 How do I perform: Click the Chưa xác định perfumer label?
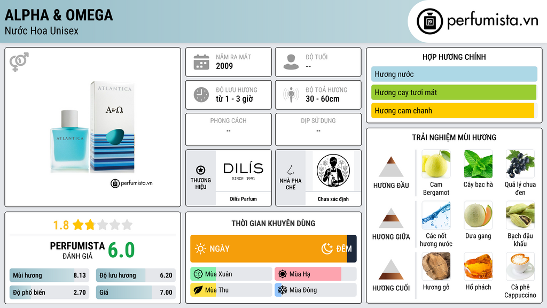point(333,199)
